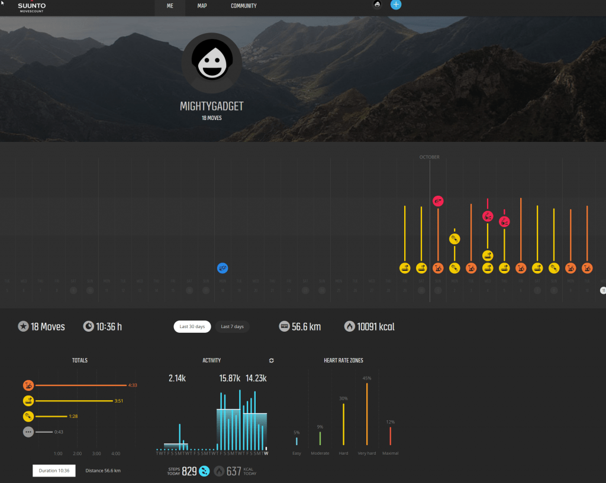Click the MIGHTYGADGET profile name
Image resolution: width=606 pixels, height=483 pixels.
[211, 106]
